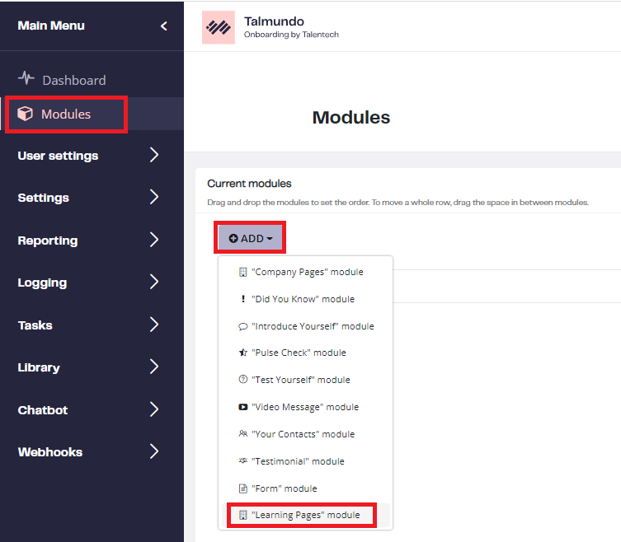Screen dimensions: 621x542
Task: Choose "Did You Know" module entry
Action: click(x=305, y=299)
